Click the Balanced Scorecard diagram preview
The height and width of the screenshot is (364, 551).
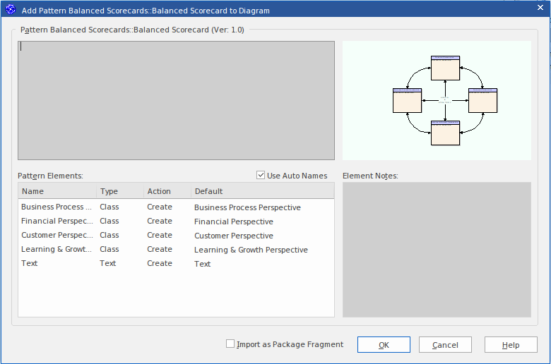[437, 100]
